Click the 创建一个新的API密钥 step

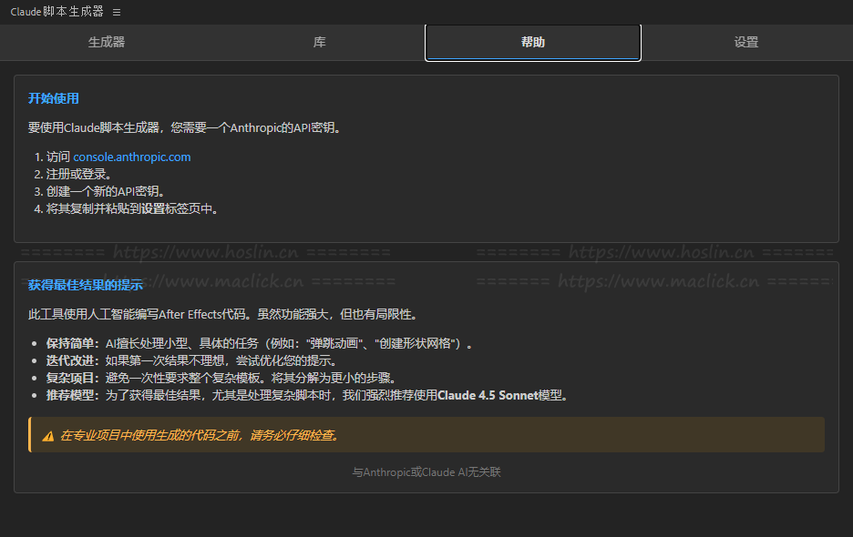click(106, 191)
